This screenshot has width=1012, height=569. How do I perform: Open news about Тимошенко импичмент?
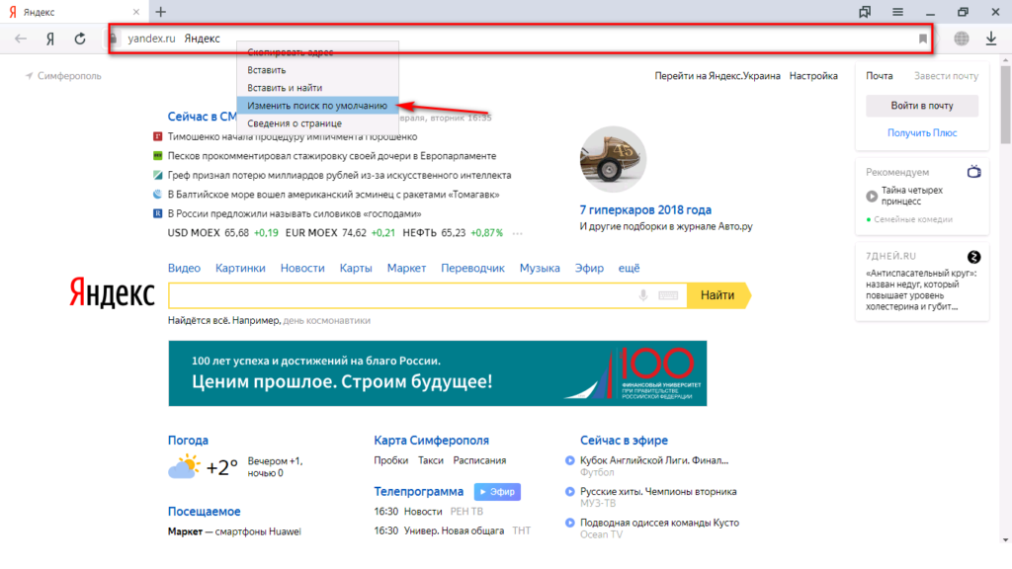click(293, 136)
